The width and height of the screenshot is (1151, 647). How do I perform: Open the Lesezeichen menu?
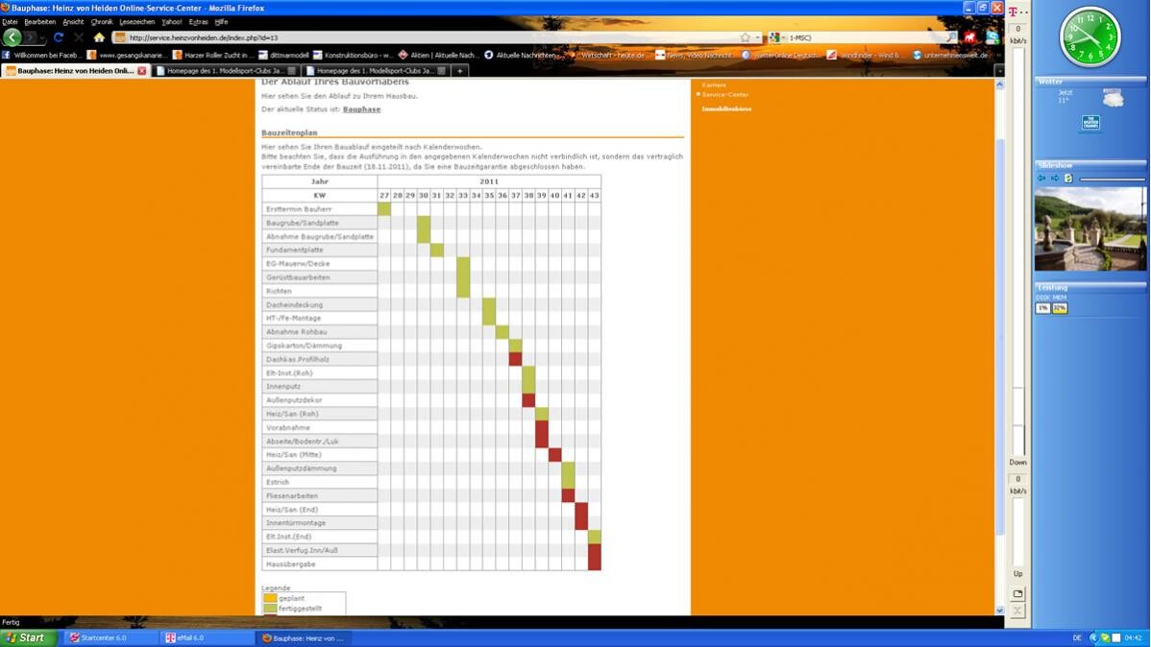(x=137, y=21)
